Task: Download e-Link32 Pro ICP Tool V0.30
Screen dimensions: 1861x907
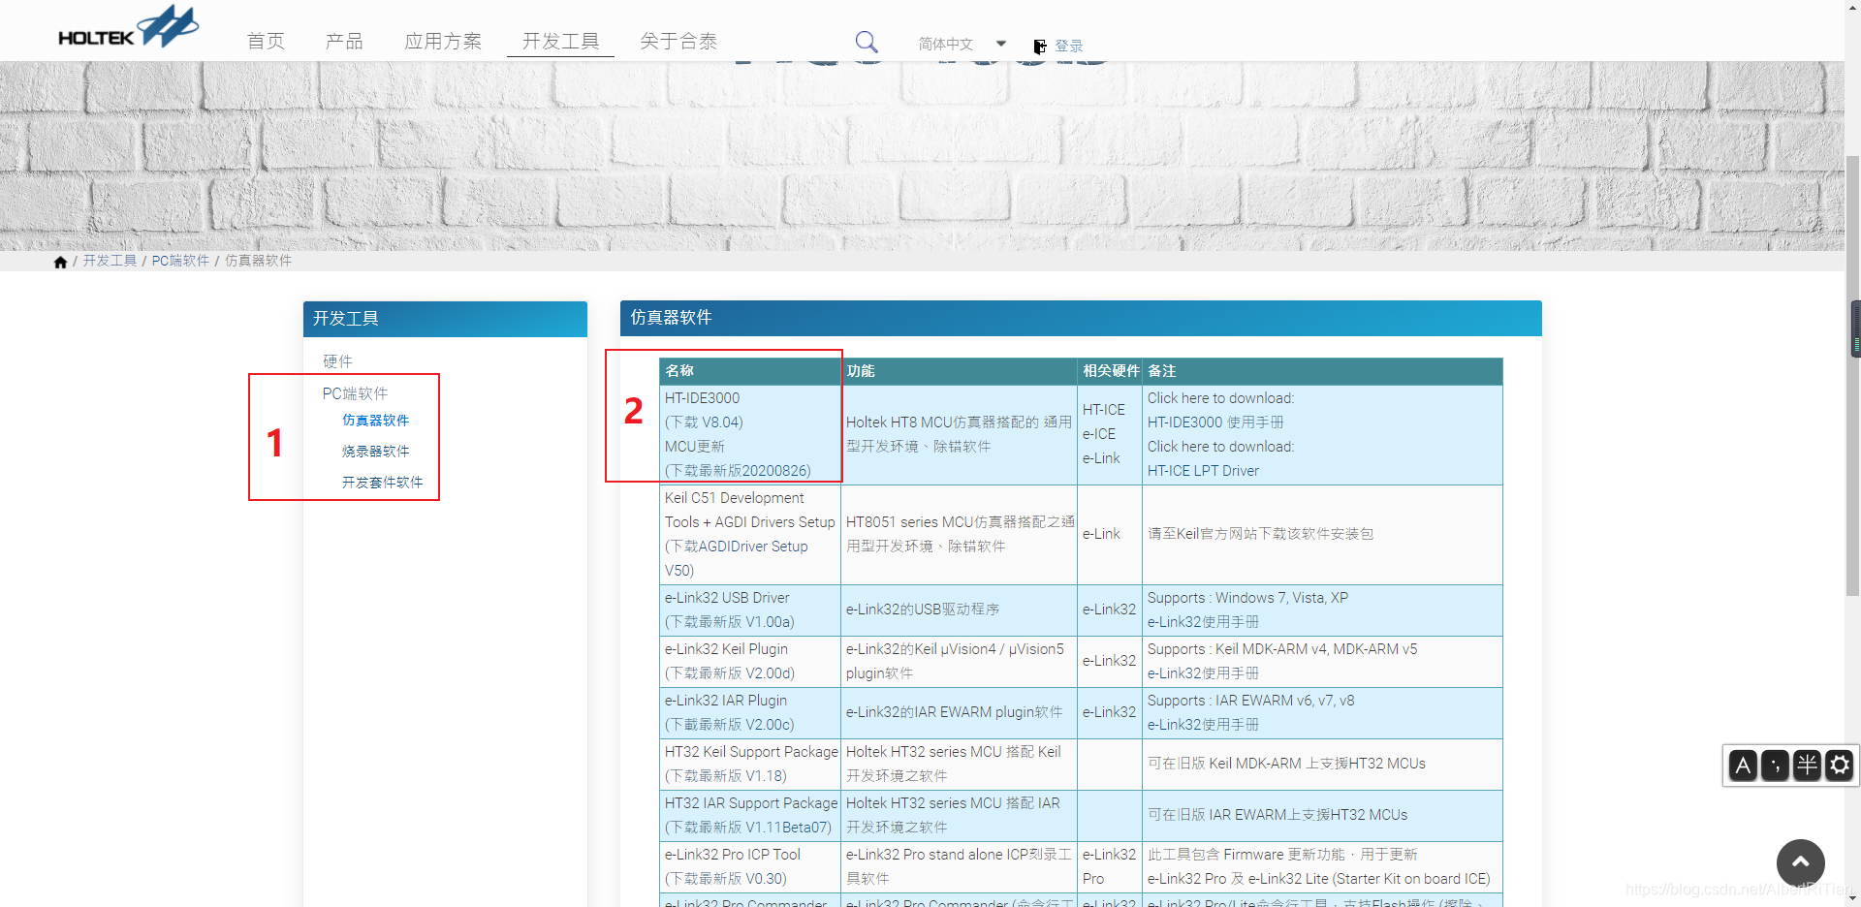Action: 725,879
